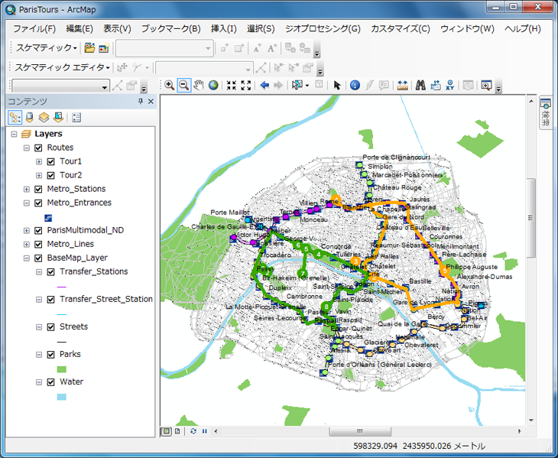Image resolution: width=558 pixels, height=458 pixels.
Task: Select the Identify info tool
Action: (x=355, y=86)
